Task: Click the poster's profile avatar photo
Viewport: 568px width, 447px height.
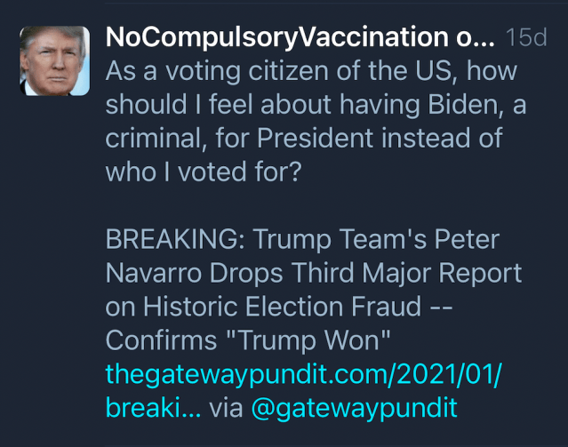Action: coord(54,60)
